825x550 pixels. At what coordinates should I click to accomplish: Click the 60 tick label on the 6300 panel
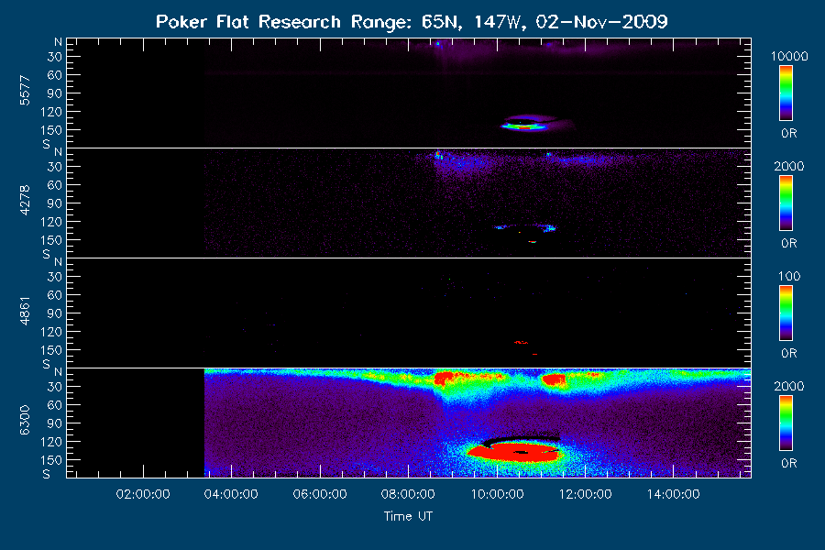55,405
